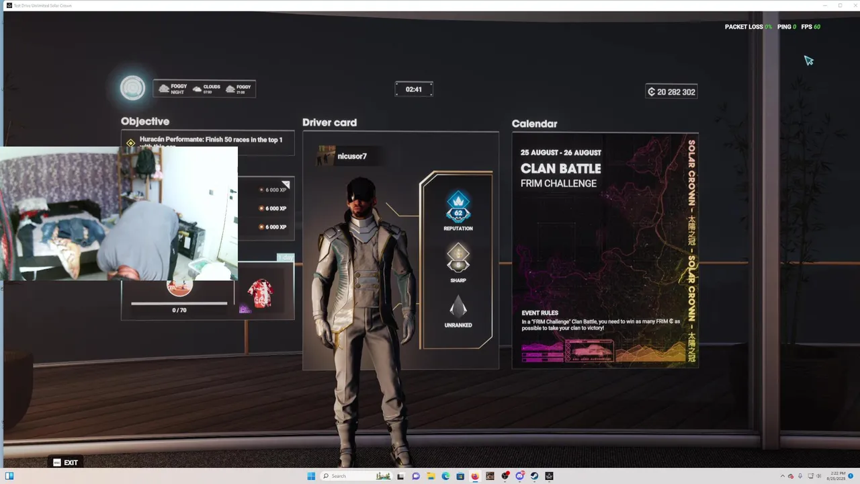The height and width of the screenshot is (484, 860).
Task: Open the Windows Start menu
Action: 311,476
